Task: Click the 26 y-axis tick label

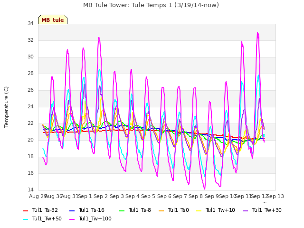Action: click(30, 90)
